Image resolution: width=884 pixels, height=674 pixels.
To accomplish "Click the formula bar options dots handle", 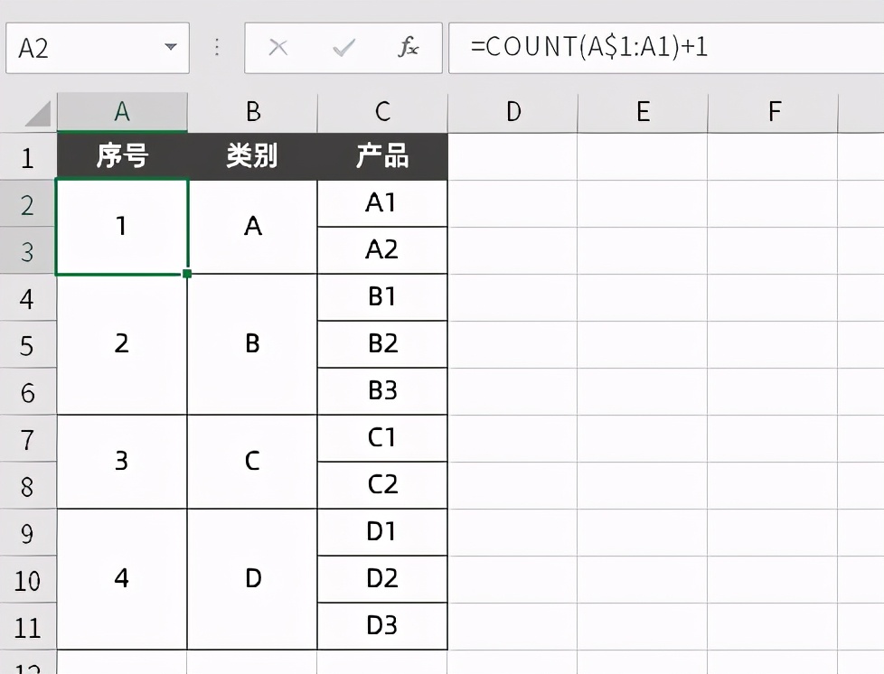I will [x=217, y=48].
